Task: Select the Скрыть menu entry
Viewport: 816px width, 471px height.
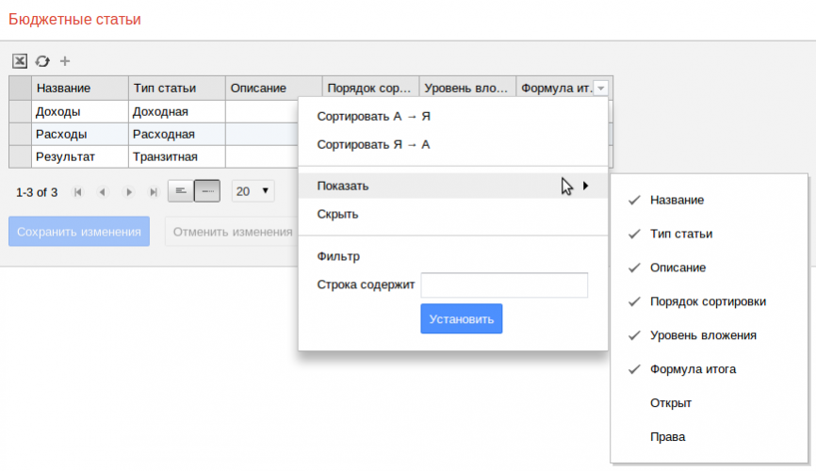Action: point(452,214)
